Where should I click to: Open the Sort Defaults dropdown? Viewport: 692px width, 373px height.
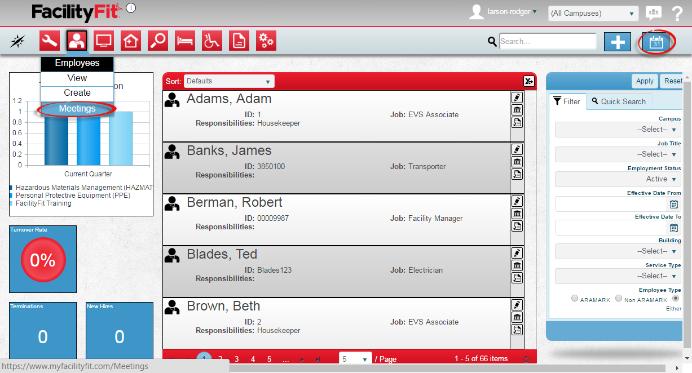point(229,81)
